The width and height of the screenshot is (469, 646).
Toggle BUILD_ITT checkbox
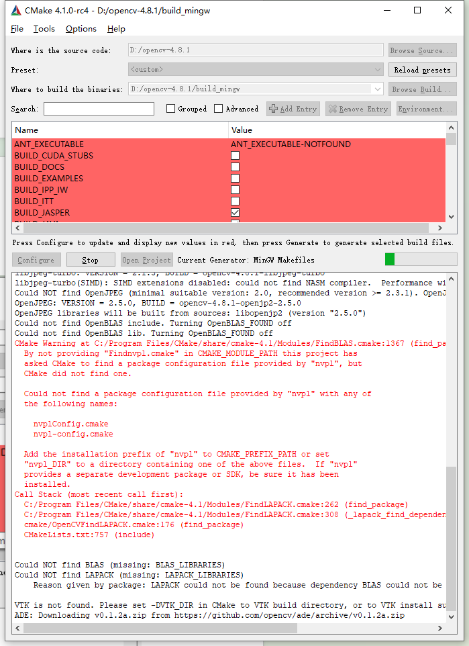[x=235, y=201]
